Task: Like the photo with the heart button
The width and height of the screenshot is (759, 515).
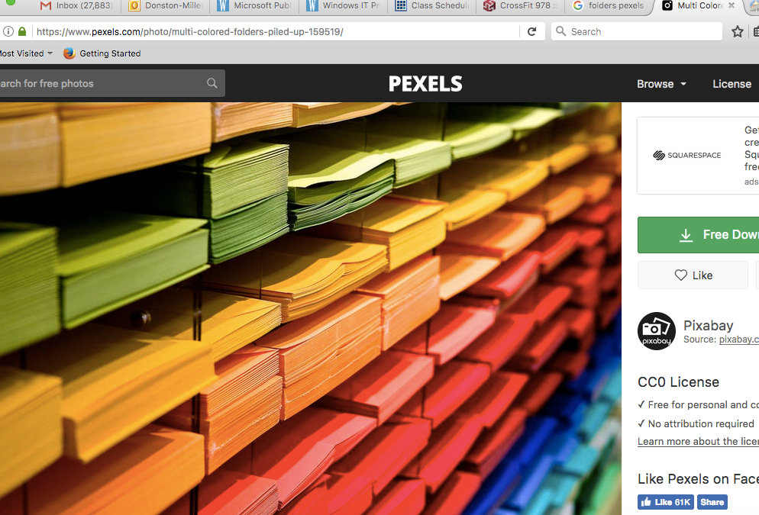Action: (x=693, y=275)
